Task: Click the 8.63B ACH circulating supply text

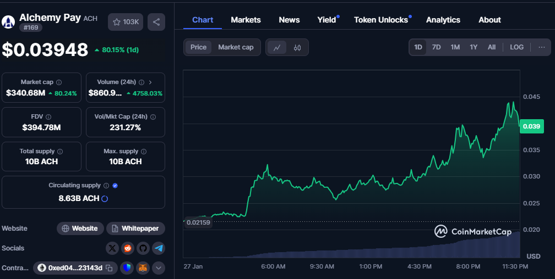Action: [x=79, y=198]
